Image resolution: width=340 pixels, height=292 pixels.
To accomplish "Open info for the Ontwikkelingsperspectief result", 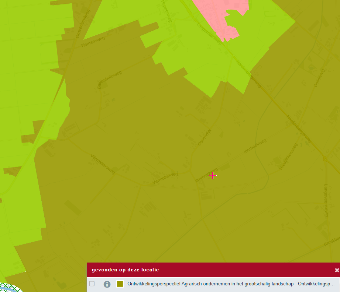I will coord(107,284).
